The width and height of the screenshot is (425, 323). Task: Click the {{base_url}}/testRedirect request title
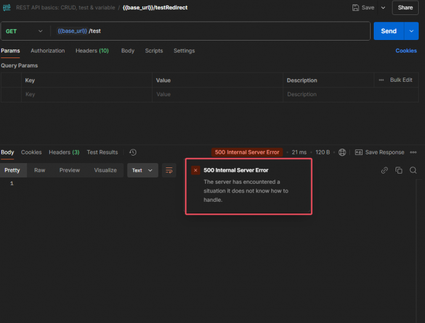tap(155, 7)
